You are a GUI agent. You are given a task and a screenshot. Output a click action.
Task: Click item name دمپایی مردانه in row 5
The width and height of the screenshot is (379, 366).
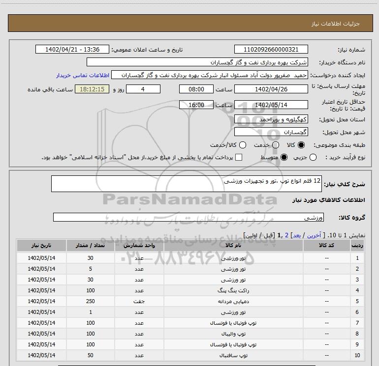tap(233, 301)
